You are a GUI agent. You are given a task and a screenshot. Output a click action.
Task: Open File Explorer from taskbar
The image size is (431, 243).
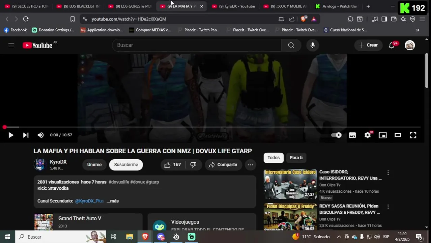[x=130, y=237]
